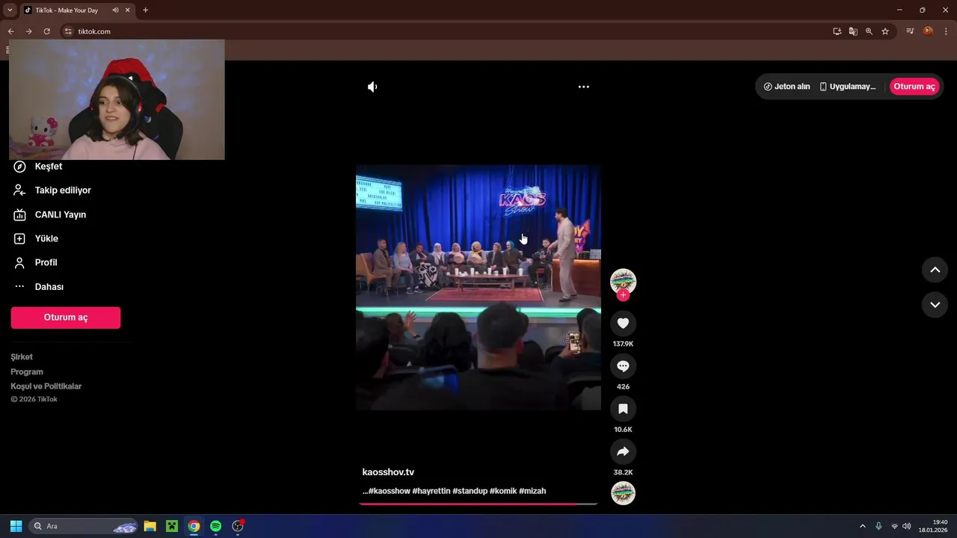Show hidden system tray icons
The width and height of the screenshot is (957, 538).
point(862,526)
